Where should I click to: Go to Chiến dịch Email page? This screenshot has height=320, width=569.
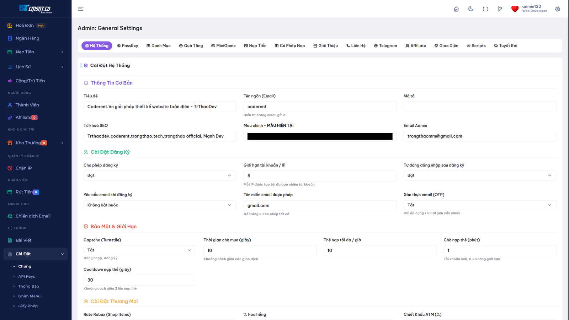pyautogui.click(x=33, y=216)
